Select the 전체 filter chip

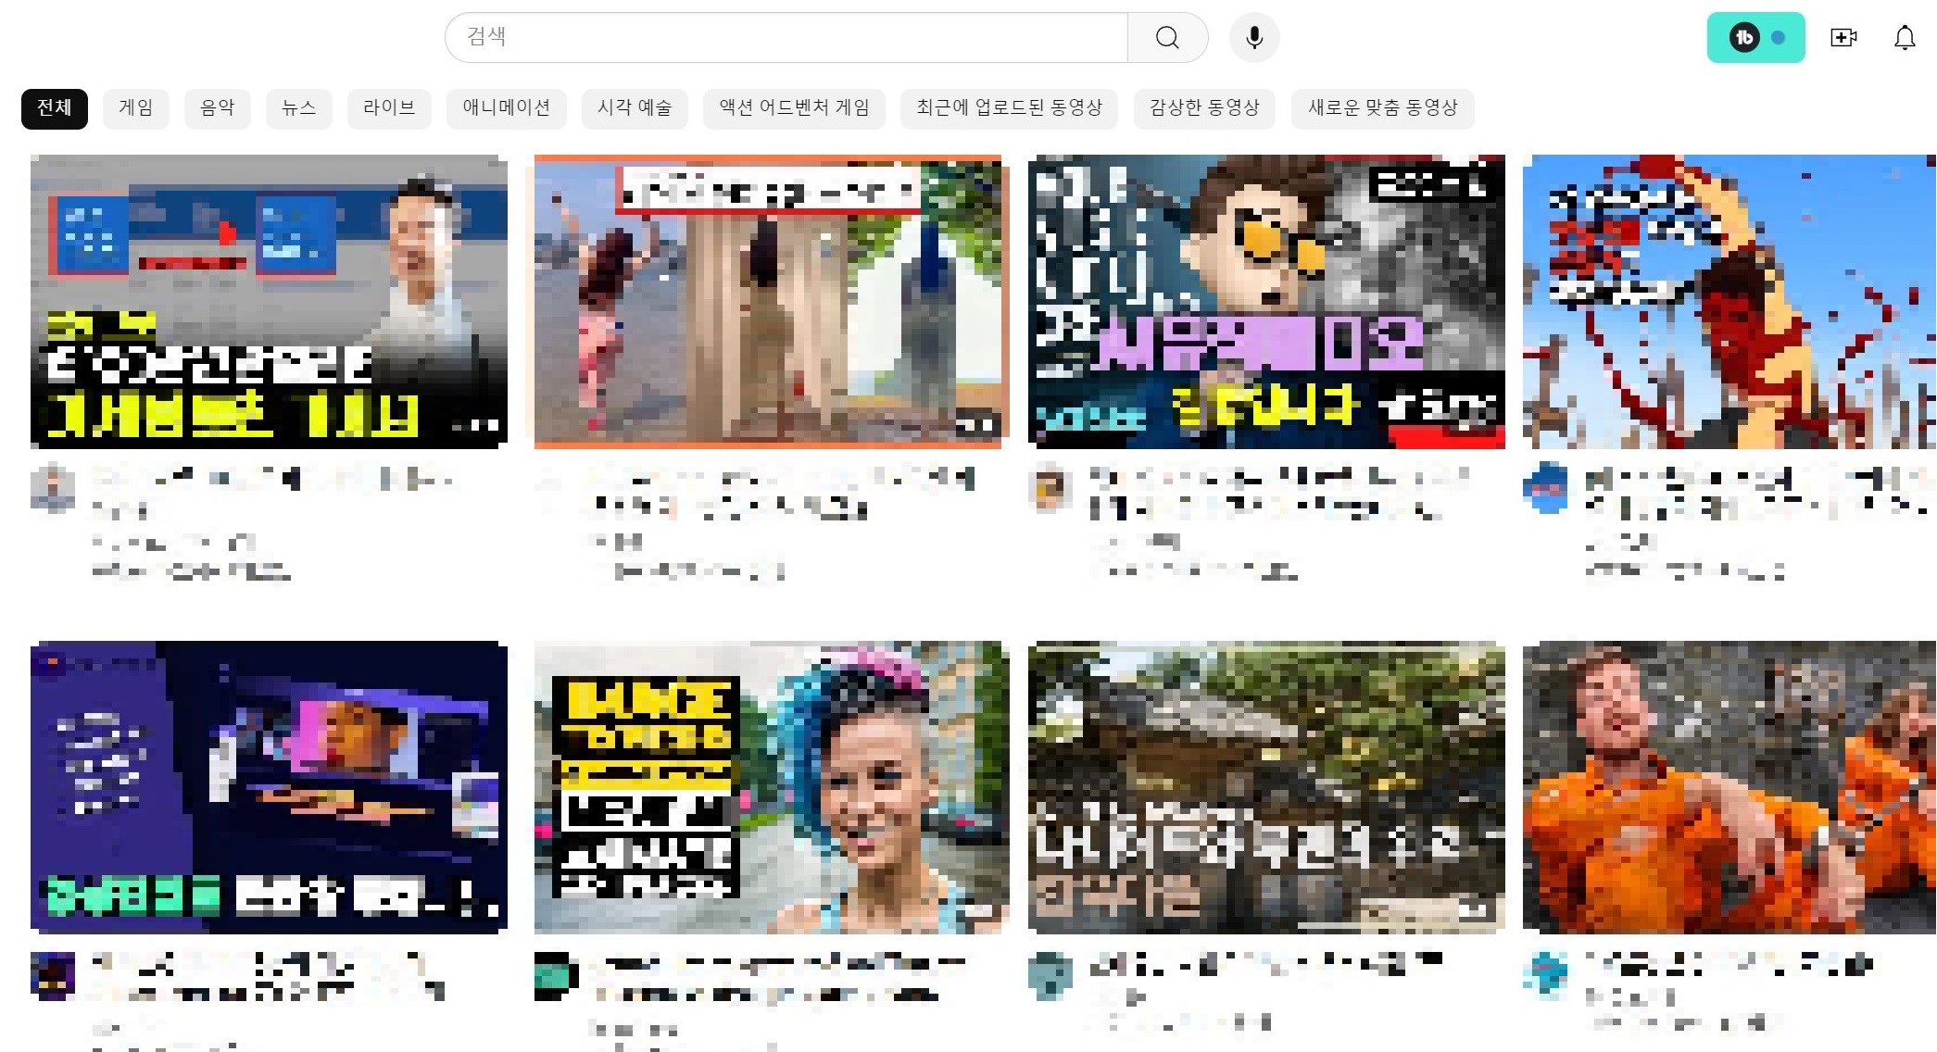tap(54, 108)
